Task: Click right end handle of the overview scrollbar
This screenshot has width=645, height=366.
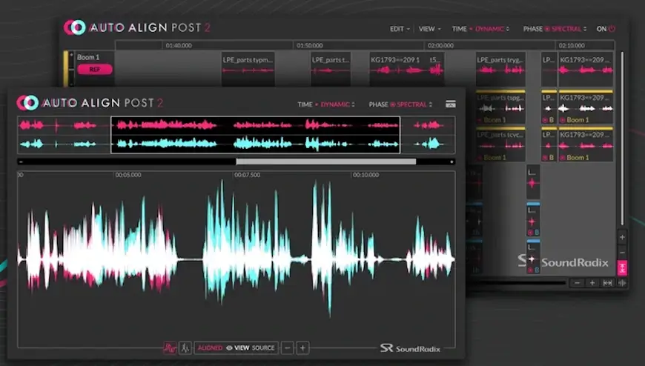Action: click(x=451, y=162)
